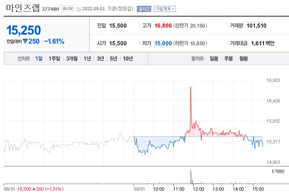289x196 pixels.
Task: Click the 13:00 time axis label
Action: click(x=218, y=189)
